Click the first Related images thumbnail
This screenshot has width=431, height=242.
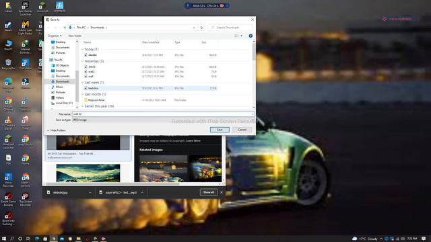(164, 169)
